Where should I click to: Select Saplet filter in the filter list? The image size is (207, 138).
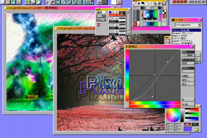[186, 41]
